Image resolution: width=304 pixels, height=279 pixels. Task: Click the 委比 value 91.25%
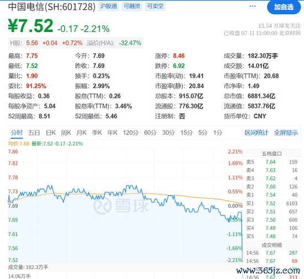coord(36,86)
